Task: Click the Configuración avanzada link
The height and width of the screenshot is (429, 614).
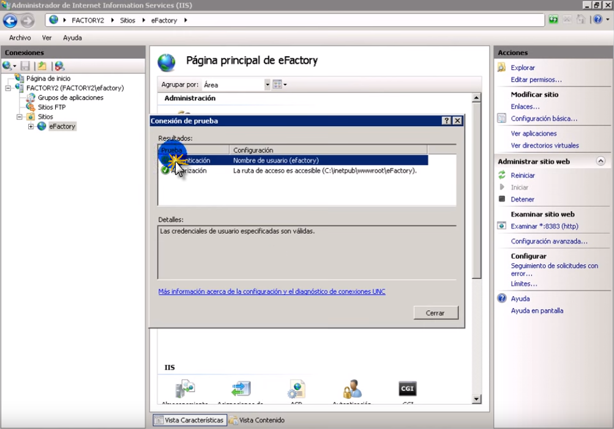Action: point(549,242)
